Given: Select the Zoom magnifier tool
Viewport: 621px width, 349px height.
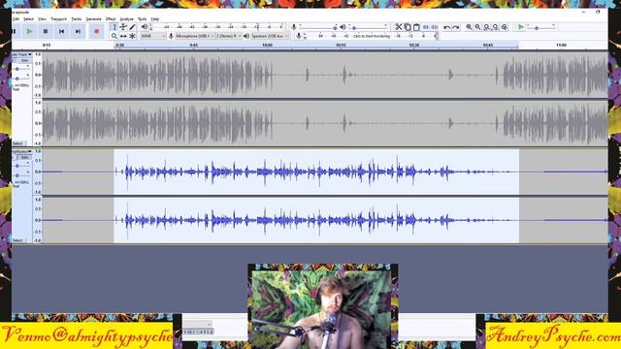Looking at the screenshot, I should 114,36.
